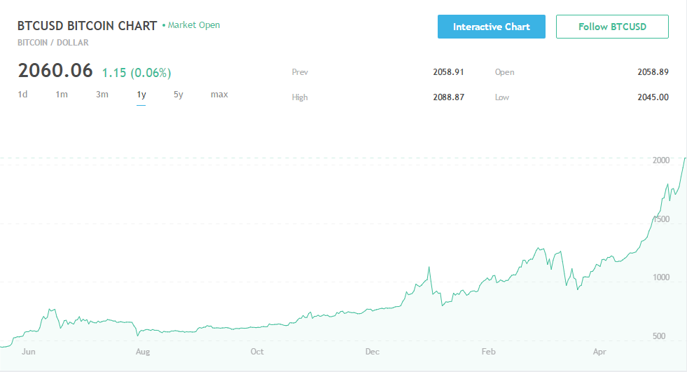Click the Aug date axis label

(143, 352)
